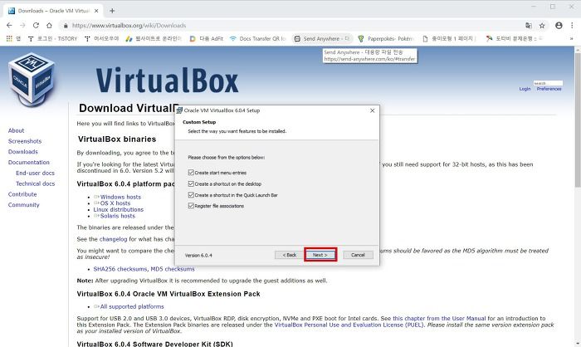
Task: Open the MD5 checksums link
Action: click(x=173, y=269)
